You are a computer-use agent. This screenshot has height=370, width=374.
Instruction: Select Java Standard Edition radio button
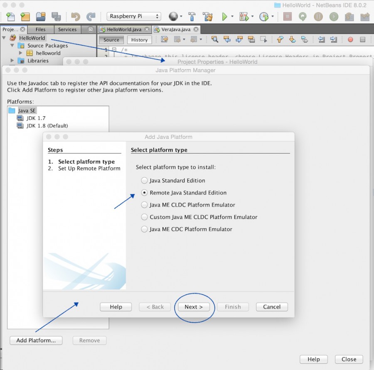pos(144,181)
